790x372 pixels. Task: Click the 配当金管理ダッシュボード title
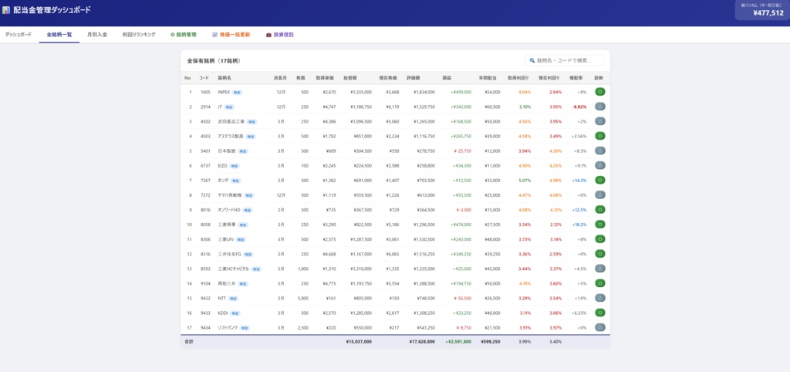[x=52, y=9]
